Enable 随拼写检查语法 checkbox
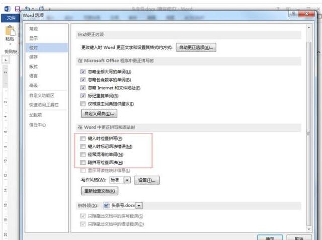 [83, 162]
